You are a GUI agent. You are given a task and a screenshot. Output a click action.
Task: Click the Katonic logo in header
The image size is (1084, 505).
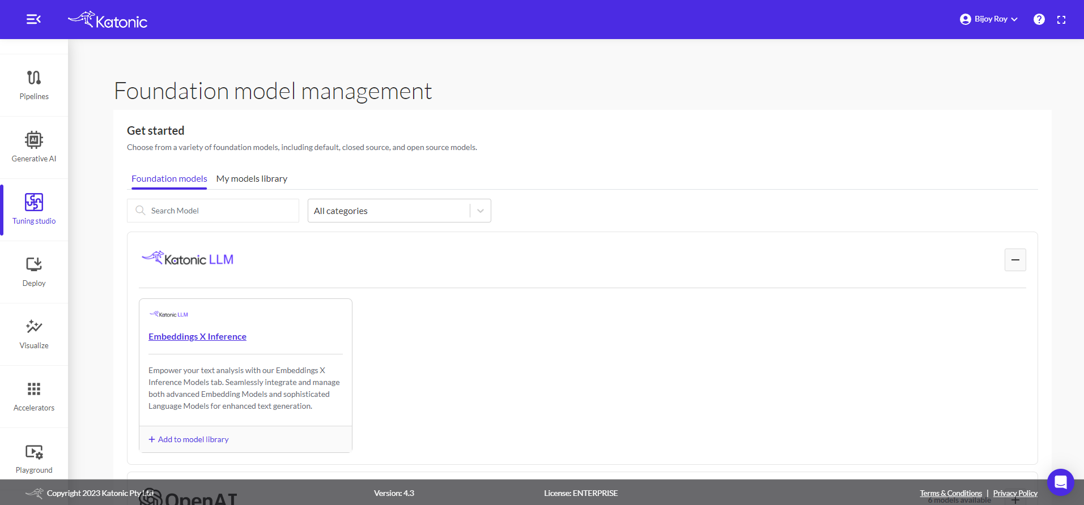click(108, 20)
